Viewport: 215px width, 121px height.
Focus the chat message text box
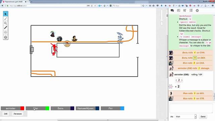point(191,108)
